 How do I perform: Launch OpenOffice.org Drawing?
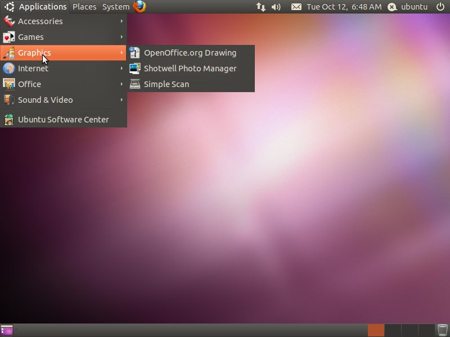[191, 53]
